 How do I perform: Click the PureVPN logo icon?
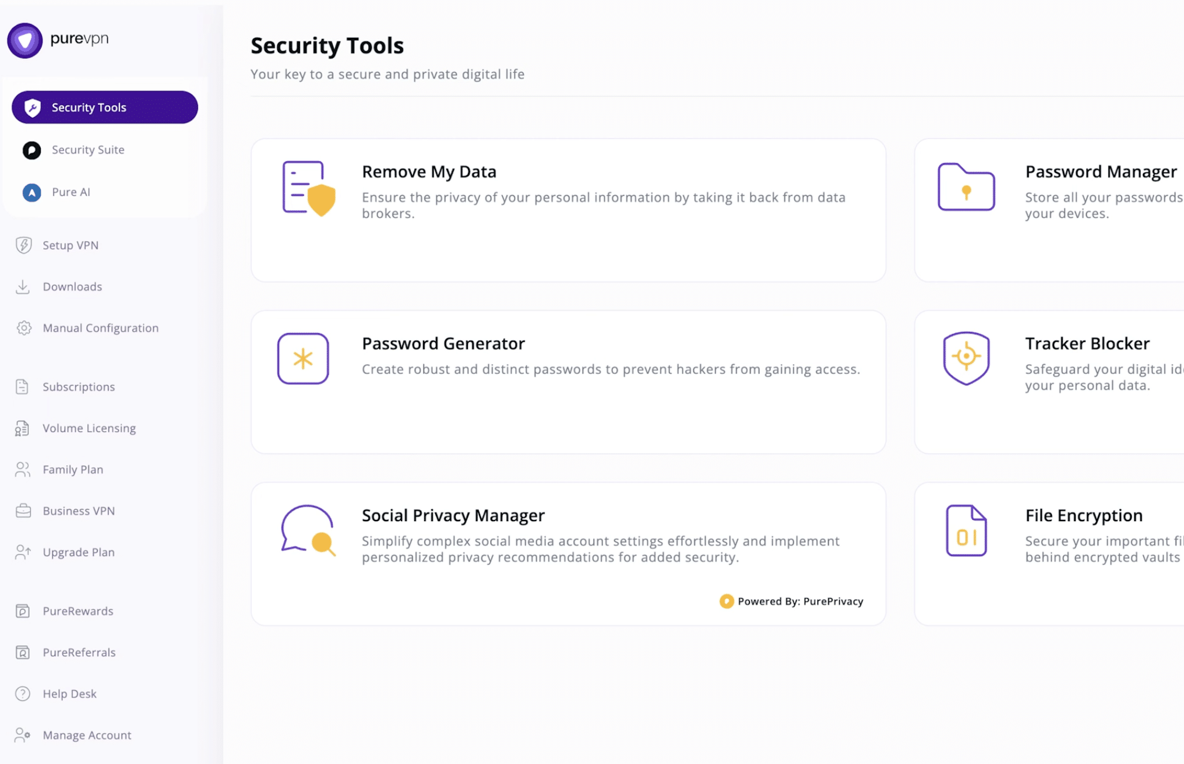click(x=24, y=40)
